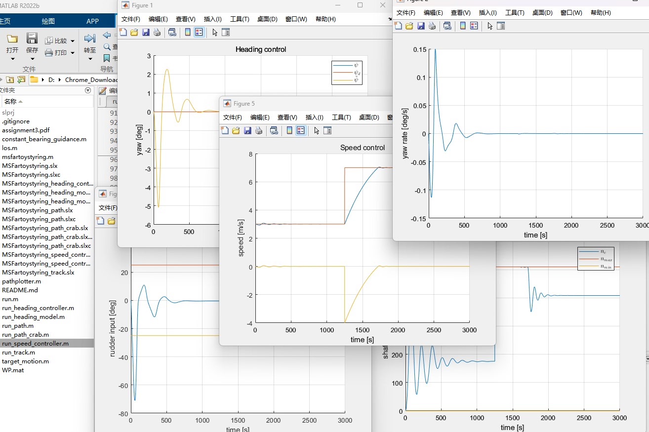Expand the 打开 dropdown arrow
This screenshot has height=432, width=649.
coord(12,59)
